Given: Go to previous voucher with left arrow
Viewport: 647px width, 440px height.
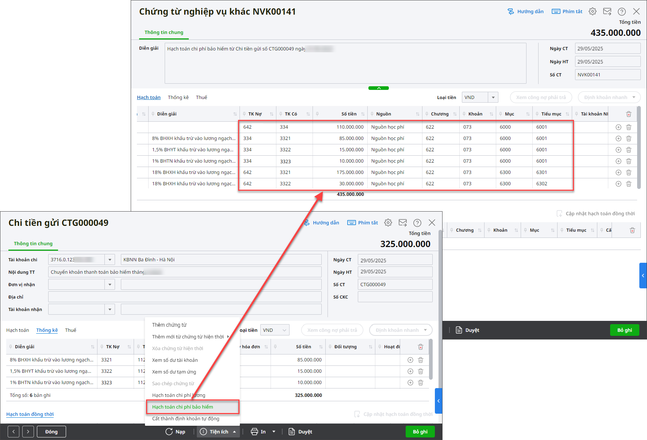Looking at the screenshot, I should click(x=14, y=432).
